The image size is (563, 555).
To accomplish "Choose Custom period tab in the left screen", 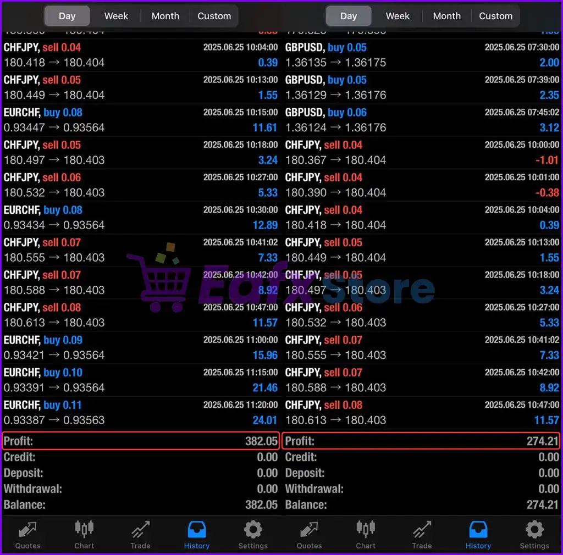I will (x=214, y=16).
